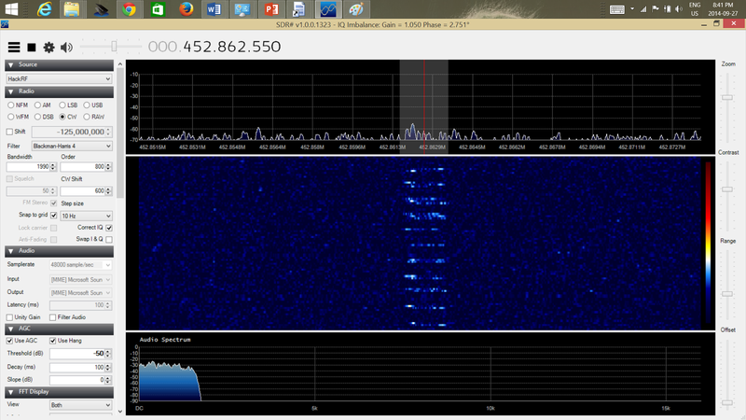Adjust the Offset slider

pos(727,403)
